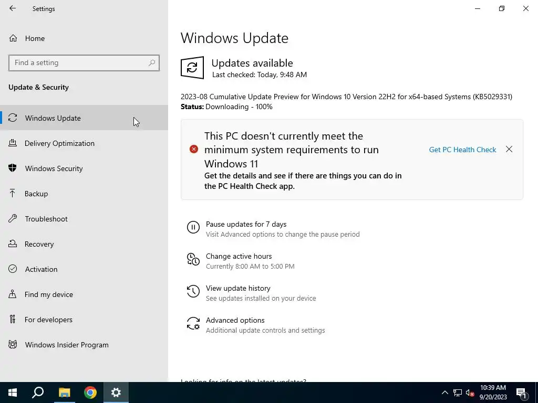Click Pause updates for 7 days
The height and width of the screenshot is (403, 538).
tap(246, 224)
